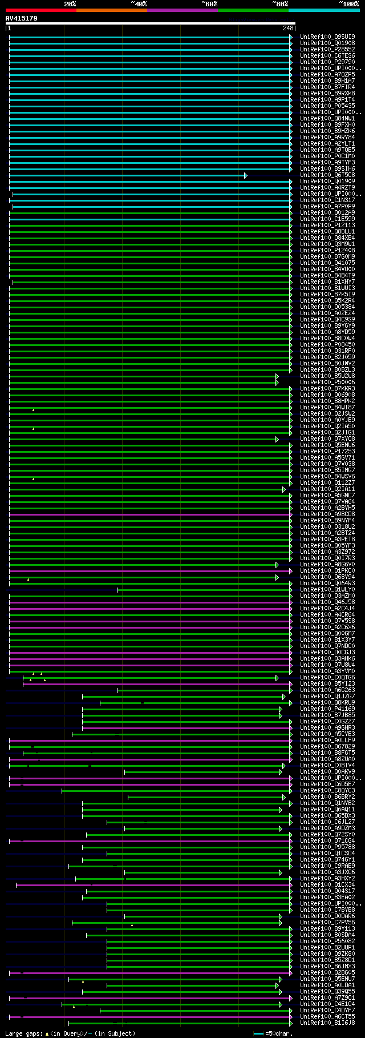Click the cyan ~100% identity legend segment
The width and height of the screenshot is (365, 1038).
(x=323, y=10)
